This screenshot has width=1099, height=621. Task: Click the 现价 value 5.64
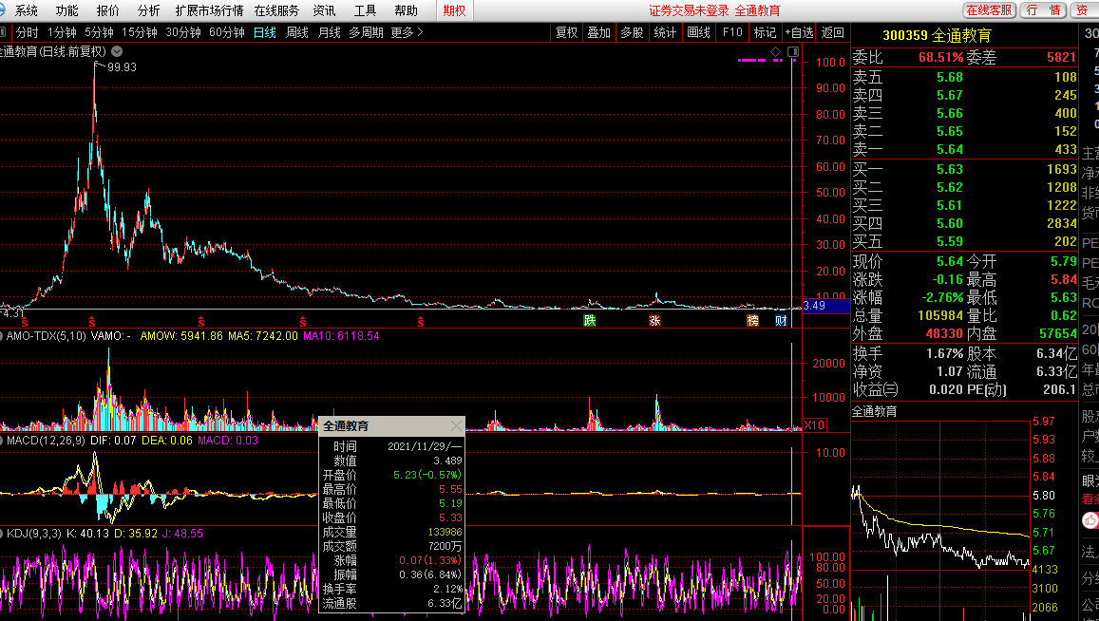pyautogui.click(x=950, y=261)
